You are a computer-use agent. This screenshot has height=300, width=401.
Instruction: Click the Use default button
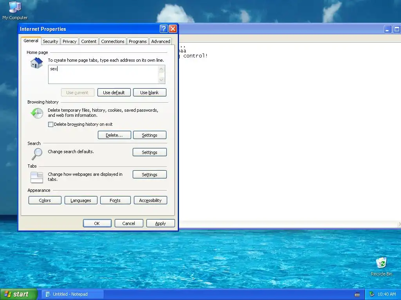coord(114,92)
